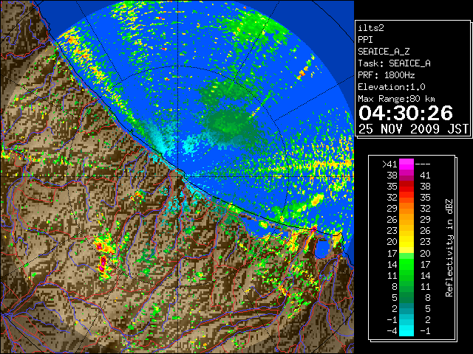The image size is (473, 354).
Task: Select the "PPI" scan type text
Action: point(365,40)
